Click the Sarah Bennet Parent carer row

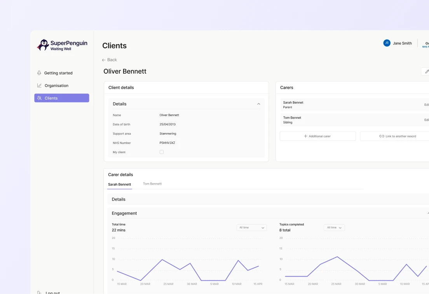(x=354, y=105)
